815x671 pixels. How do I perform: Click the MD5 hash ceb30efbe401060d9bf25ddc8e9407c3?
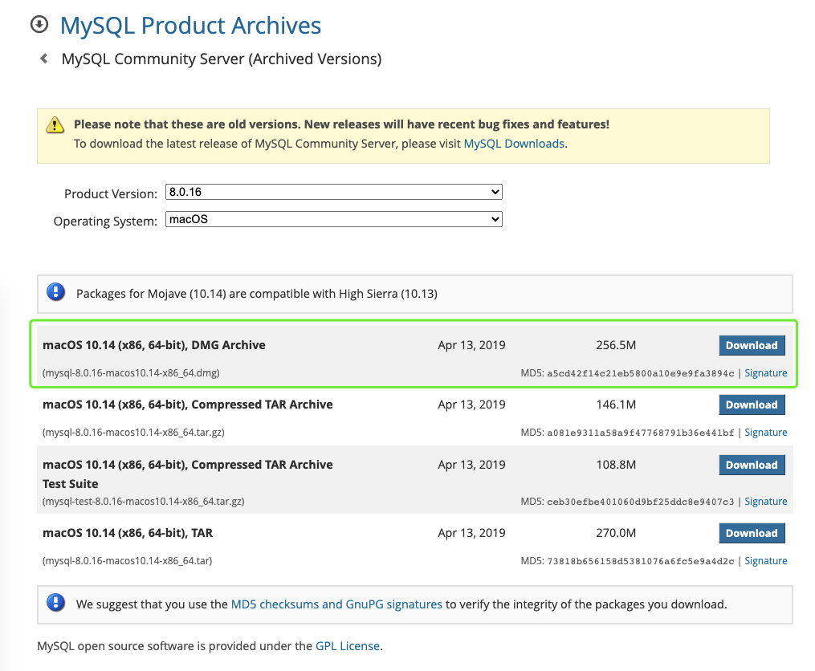[x=641, y=502]
